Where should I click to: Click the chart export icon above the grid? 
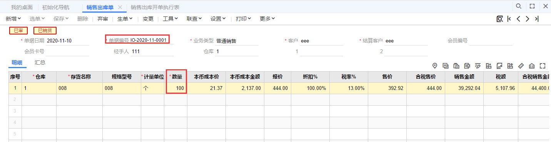tap(500, 65)
